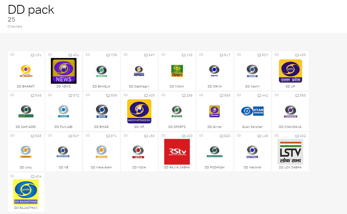The width and height of the screenshot is (347, 214).
Task: Click the "DD Malayalam" channel name
Action: point(101,167)
